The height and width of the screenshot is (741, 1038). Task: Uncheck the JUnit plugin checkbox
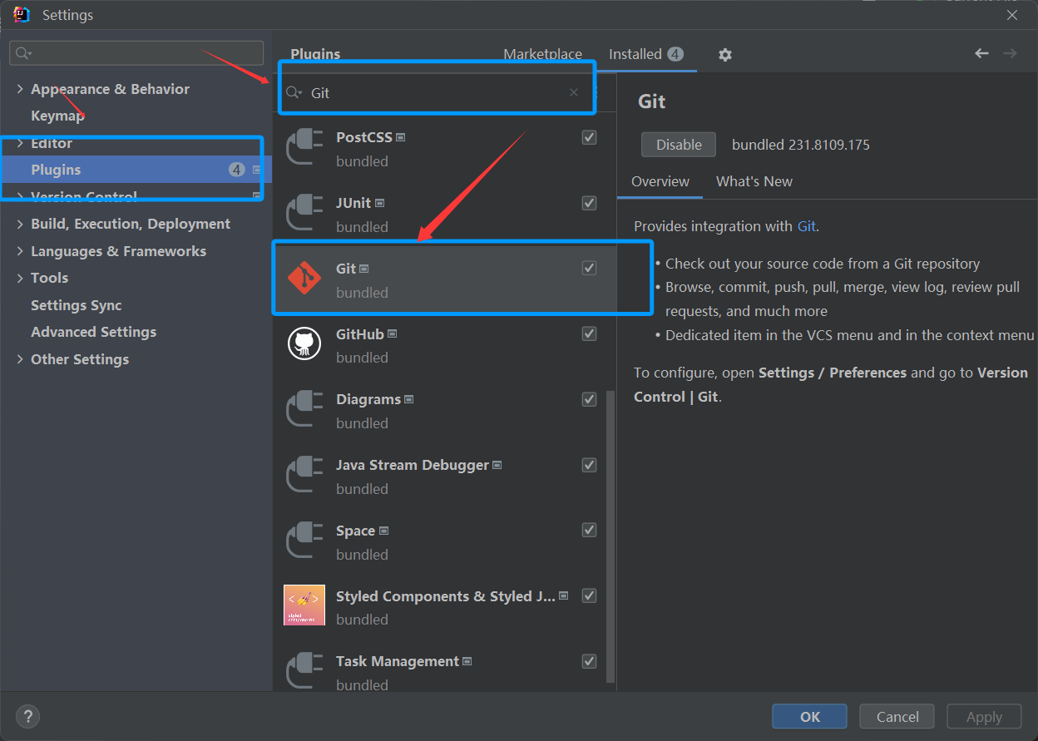590,203
